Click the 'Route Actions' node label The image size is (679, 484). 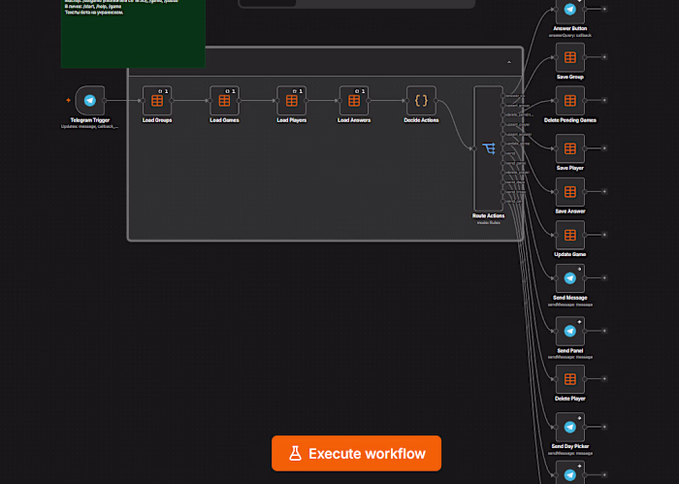(x=489, y=215)
